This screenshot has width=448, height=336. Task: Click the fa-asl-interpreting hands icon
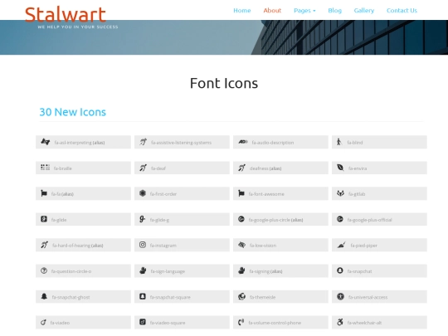pos(45,142)
